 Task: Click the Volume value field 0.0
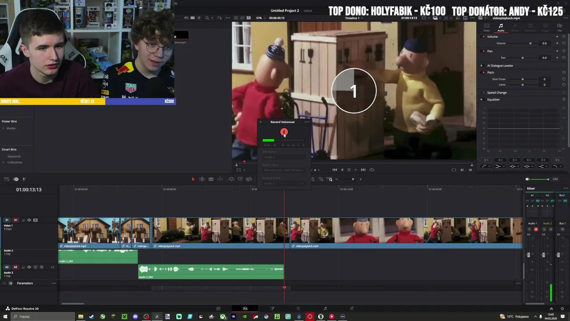(544, 43)
